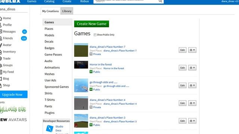Open the Horror in the forest game title link
This screenshot has width=239, height=134.
point(101,64)
